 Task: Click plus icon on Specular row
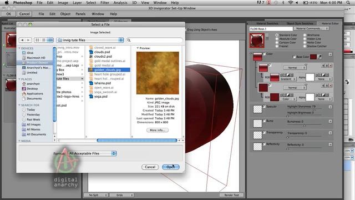tap(331, 107)
